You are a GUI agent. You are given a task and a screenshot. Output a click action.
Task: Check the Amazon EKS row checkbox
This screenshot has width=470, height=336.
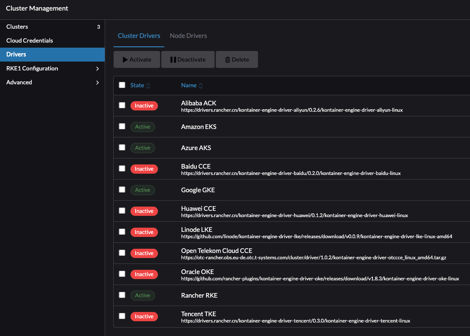122,126
